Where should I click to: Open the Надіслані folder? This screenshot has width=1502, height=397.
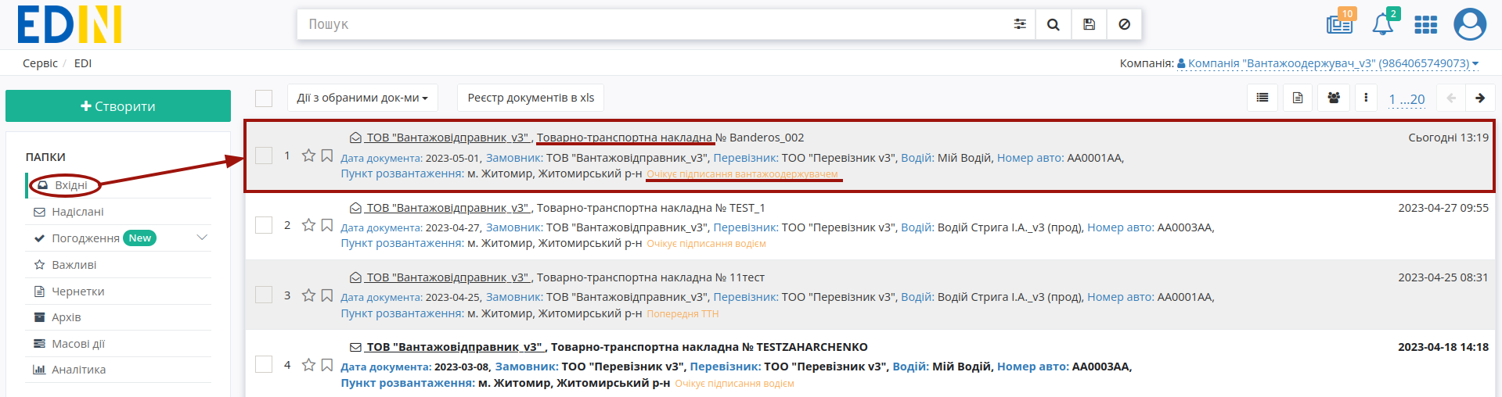click(x=77, y=212)
